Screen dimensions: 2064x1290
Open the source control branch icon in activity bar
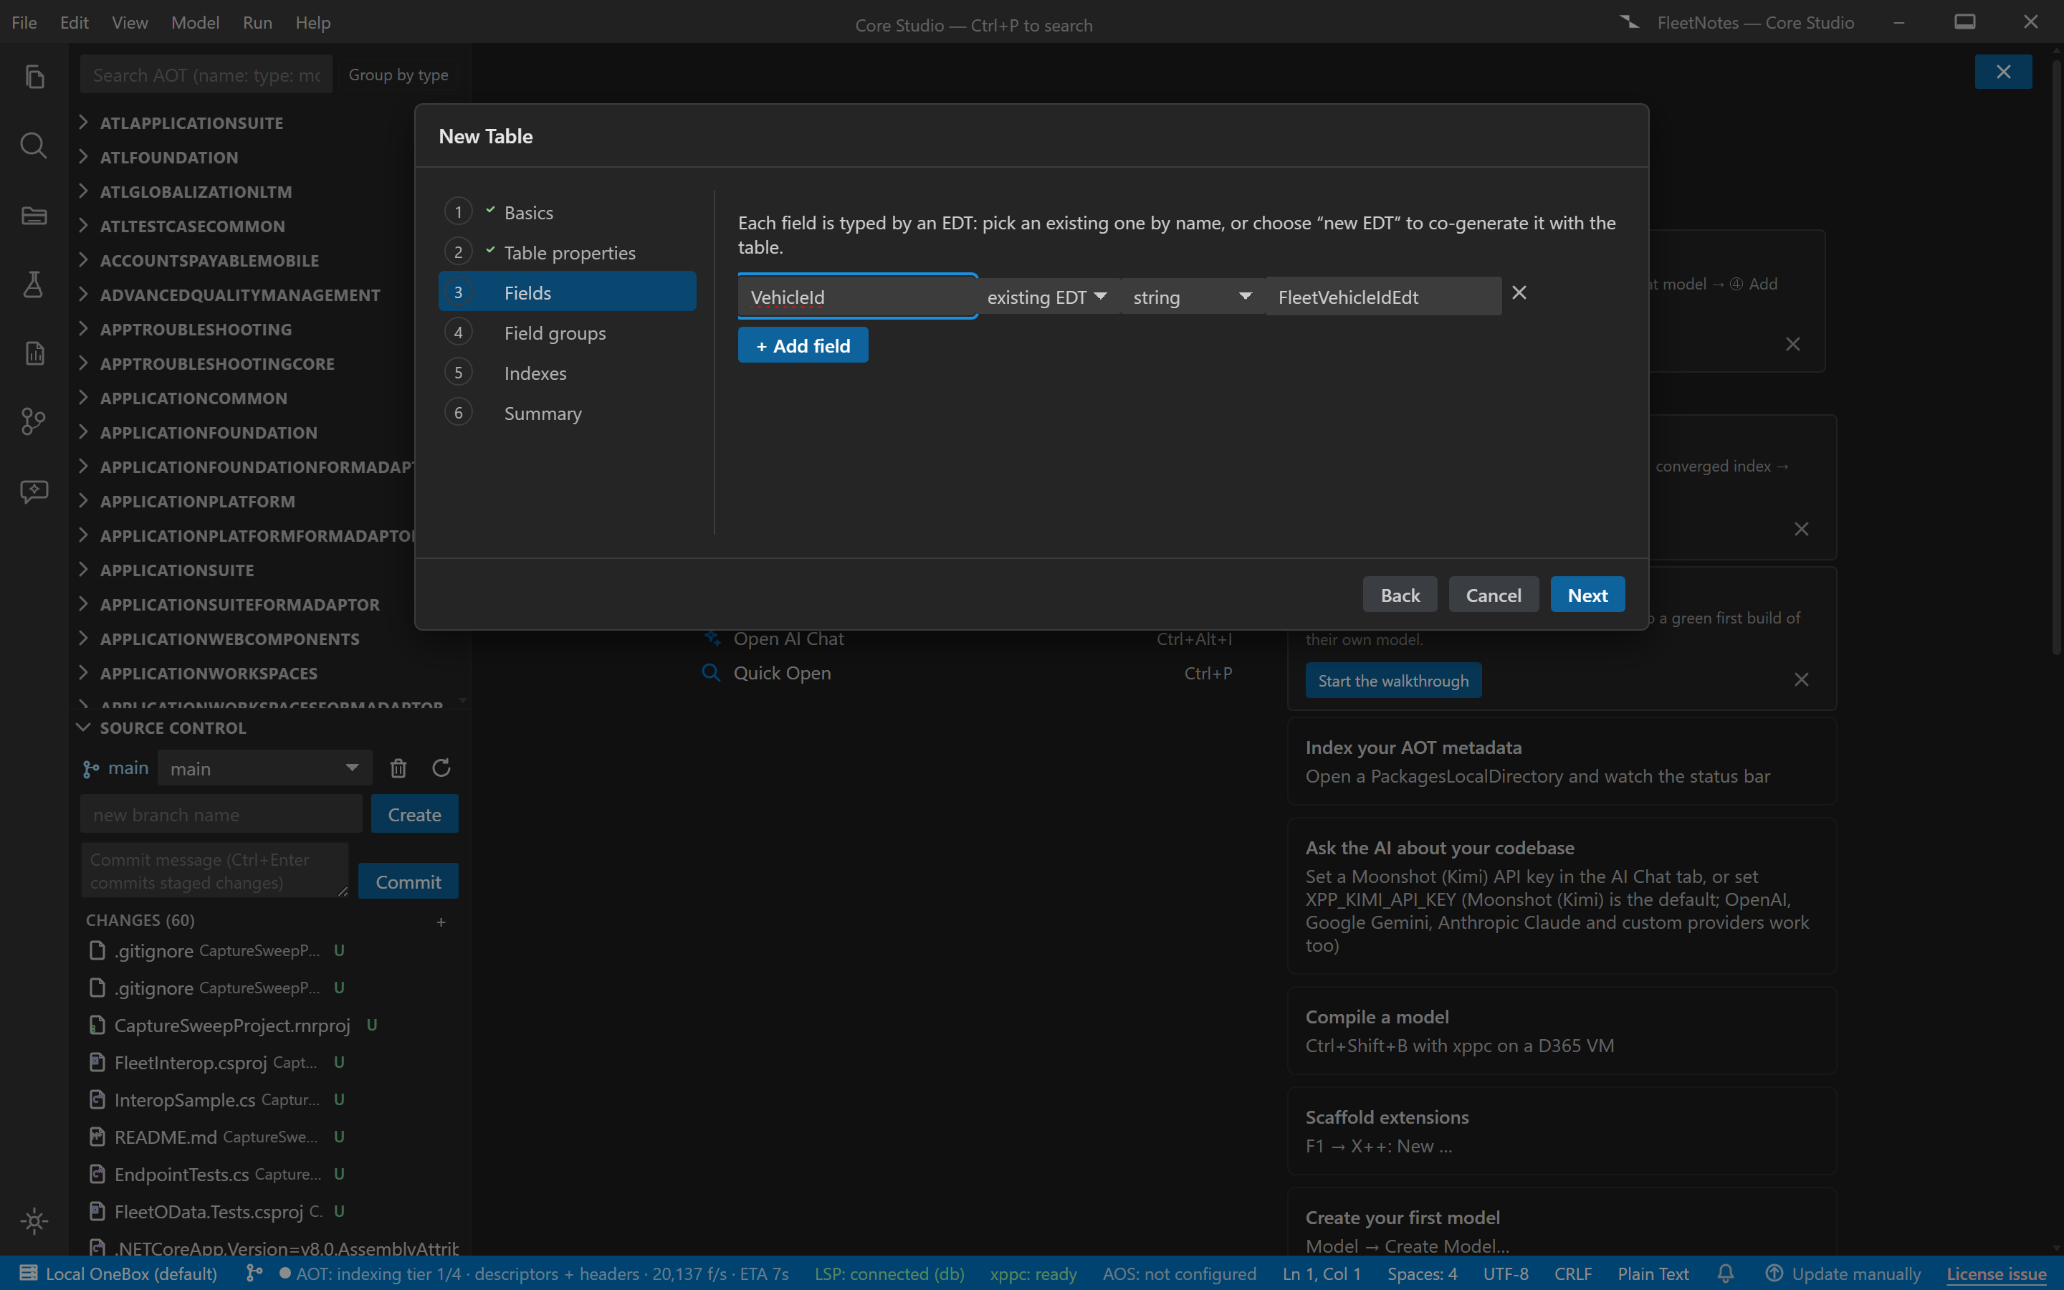[x=34, y=421]
